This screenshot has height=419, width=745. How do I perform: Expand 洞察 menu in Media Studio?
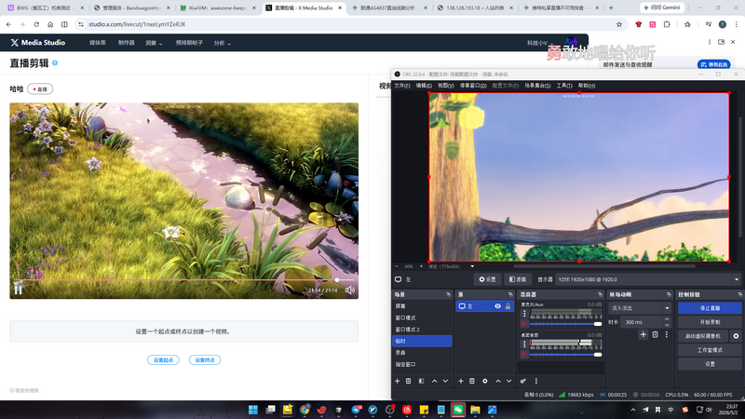[154, 43]
